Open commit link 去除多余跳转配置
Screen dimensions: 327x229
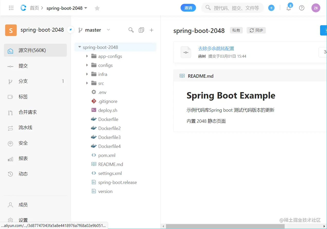[x=216, y=48]
